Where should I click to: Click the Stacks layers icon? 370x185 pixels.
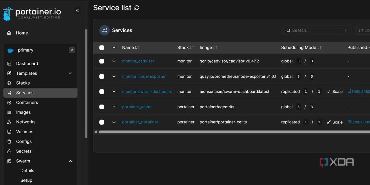point(9,83)
